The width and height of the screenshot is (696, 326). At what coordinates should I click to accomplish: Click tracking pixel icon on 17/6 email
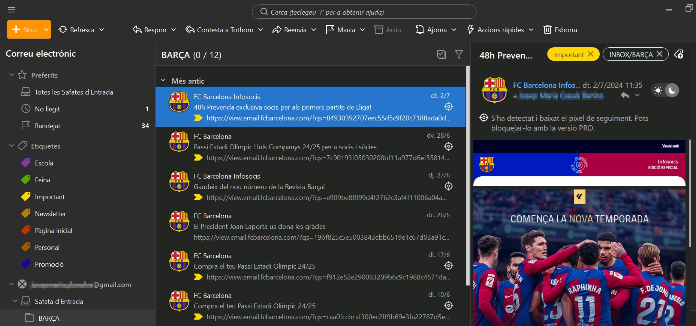(449, 266)
